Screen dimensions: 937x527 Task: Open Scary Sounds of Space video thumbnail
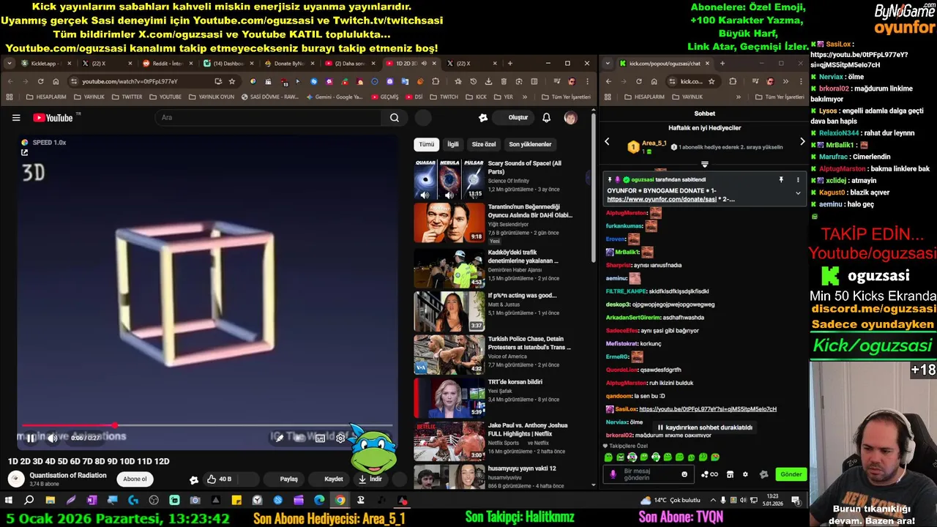pos(449,180)
